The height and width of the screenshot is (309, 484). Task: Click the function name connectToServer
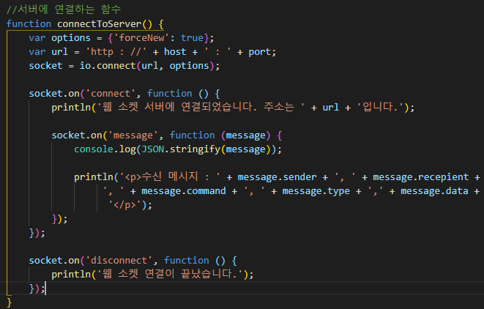coord(99,23)
